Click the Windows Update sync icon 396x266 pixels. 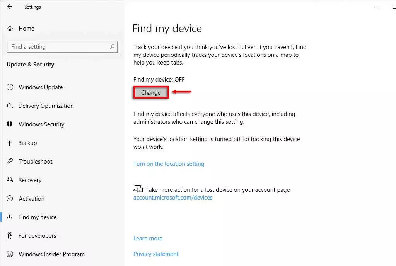click(10, 87)
